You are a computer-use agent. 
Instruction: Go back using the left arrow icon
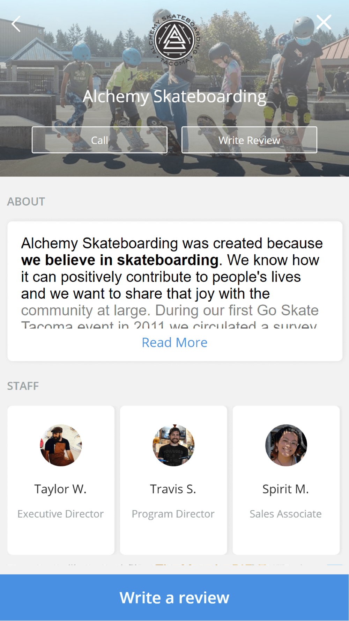(16, 24)
